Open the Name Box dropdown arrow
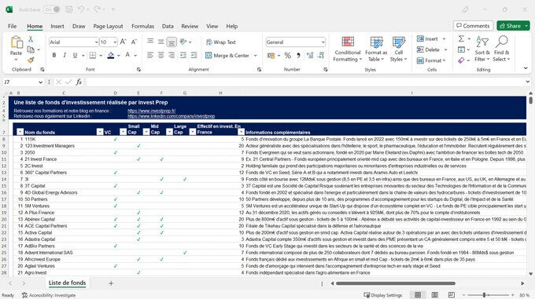The height and width of the screenshot is (299, 535). coord(40,82)
